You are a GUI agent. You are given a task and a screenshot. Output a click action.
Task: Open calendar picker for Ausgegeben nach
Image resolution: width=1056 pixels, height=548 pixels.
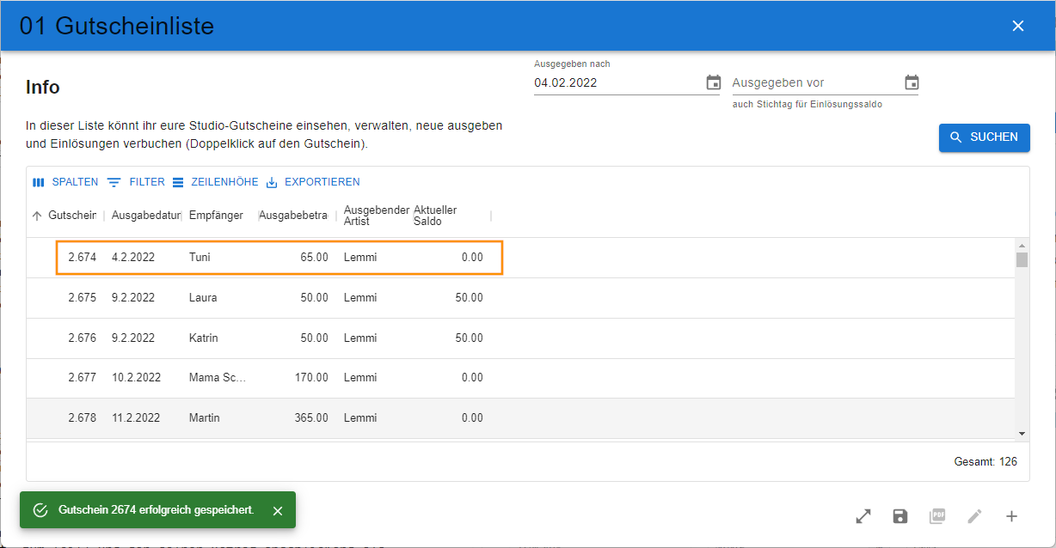[x=713, y=82]
